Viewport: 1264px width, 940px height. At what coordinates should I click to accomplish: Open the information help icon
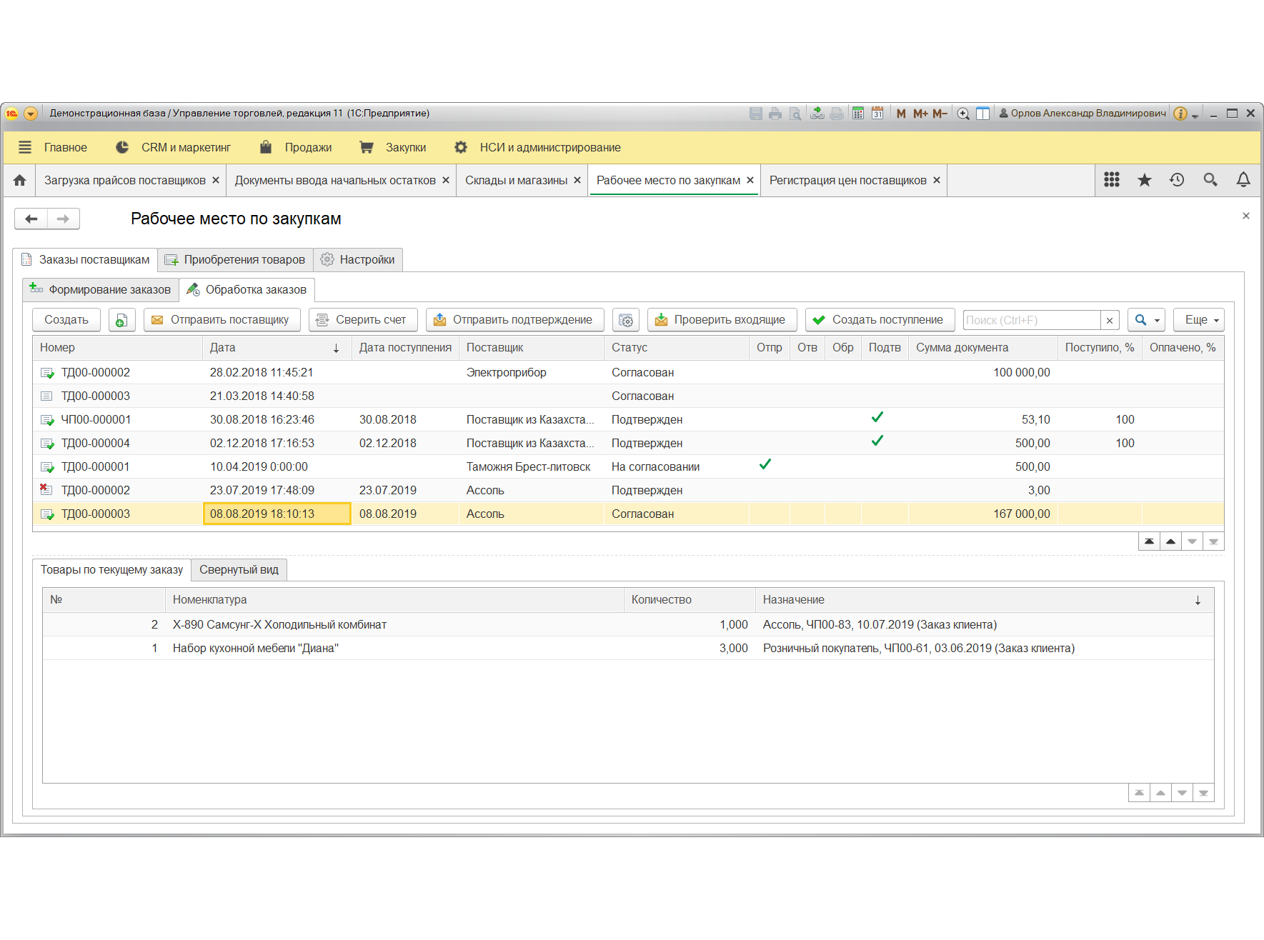tap(1180, 114)
